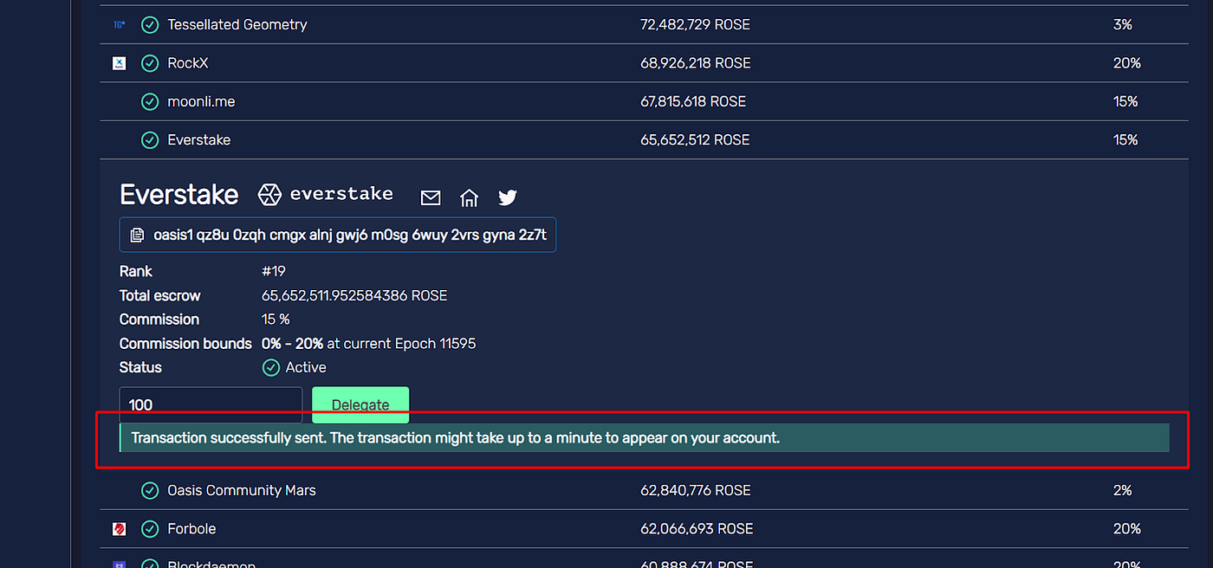Click Rank #19 value

click(274, 271)
